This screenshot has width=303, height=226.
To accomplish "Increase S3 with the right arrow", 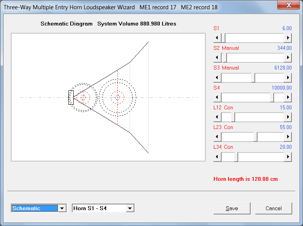I will pyautogui.click(x=288, y=78).
